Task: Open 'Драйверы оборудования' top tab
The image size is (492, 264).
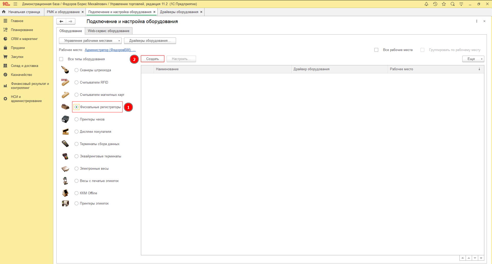Action: pos(179,12)
